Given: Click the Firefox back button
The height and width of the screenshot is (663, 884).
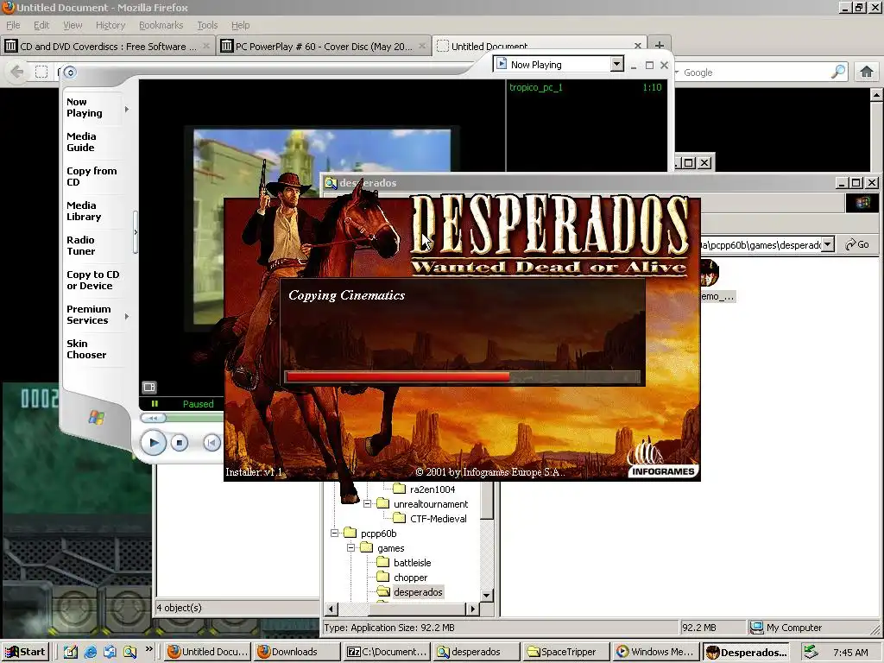Looking at the screenshot, I should [x=17, y=73].
